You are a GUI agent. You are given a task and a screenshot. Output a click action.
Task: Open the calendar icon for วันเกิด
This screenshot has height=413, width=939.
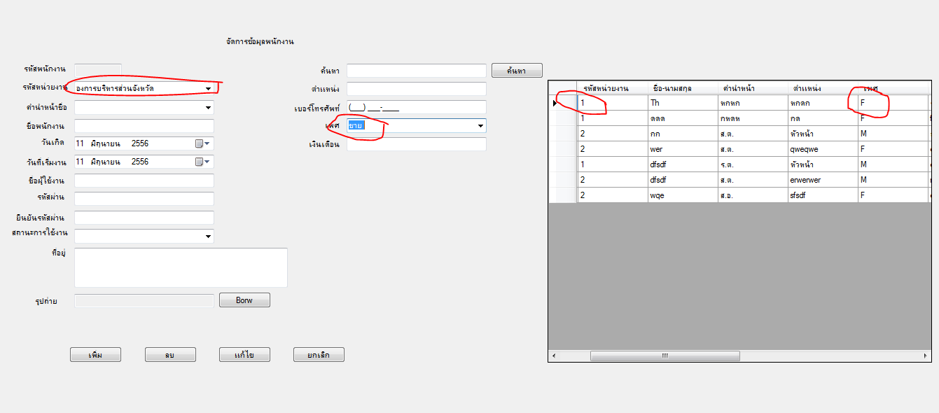(200, 143)
